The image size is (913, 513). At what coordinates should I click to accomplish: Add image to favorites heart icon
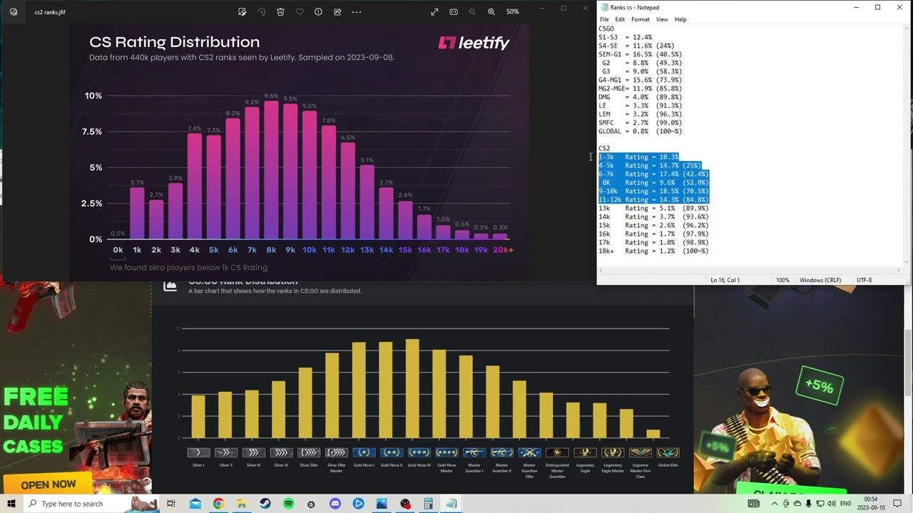click(300, 12)
